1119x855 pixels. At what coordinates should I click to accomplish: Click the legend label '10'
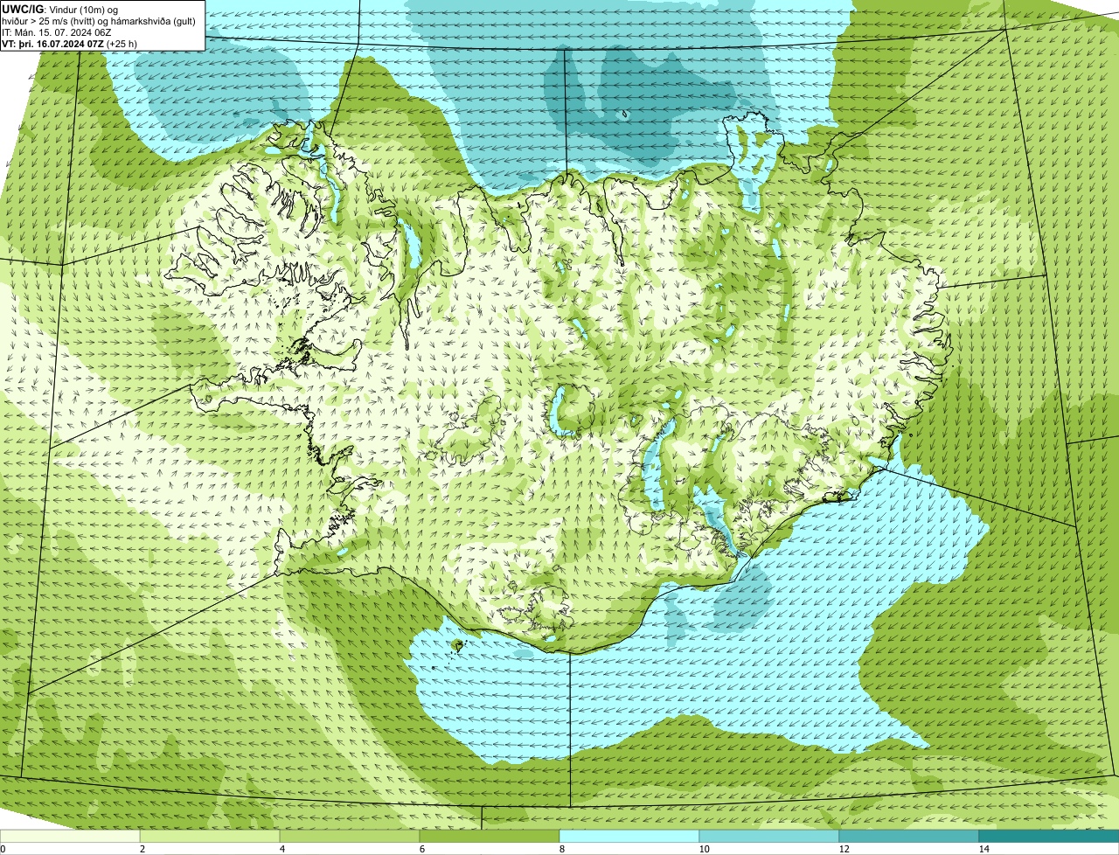coord(704,849)
